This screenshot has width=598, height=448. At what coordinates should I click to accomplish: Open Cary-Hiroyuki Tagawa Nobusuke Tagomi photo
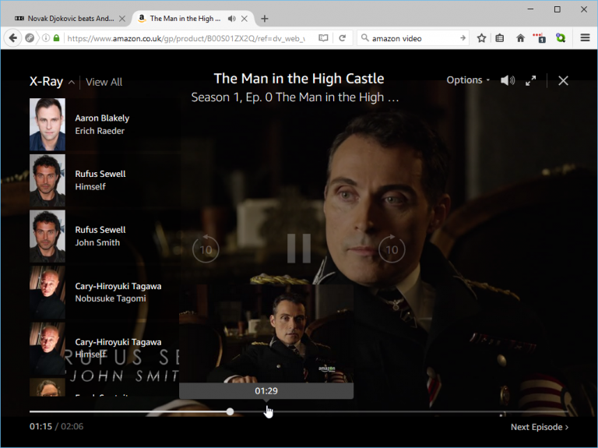[x=47, y=292]
